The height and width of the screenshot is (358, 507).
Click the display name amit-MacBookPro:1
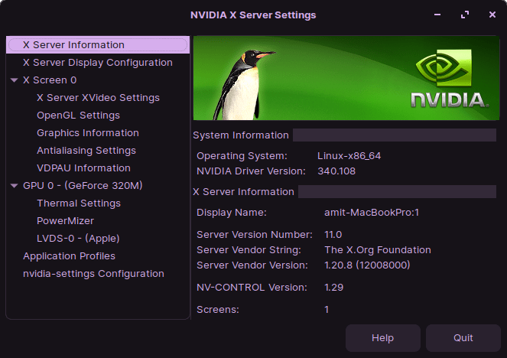point(372,213)
